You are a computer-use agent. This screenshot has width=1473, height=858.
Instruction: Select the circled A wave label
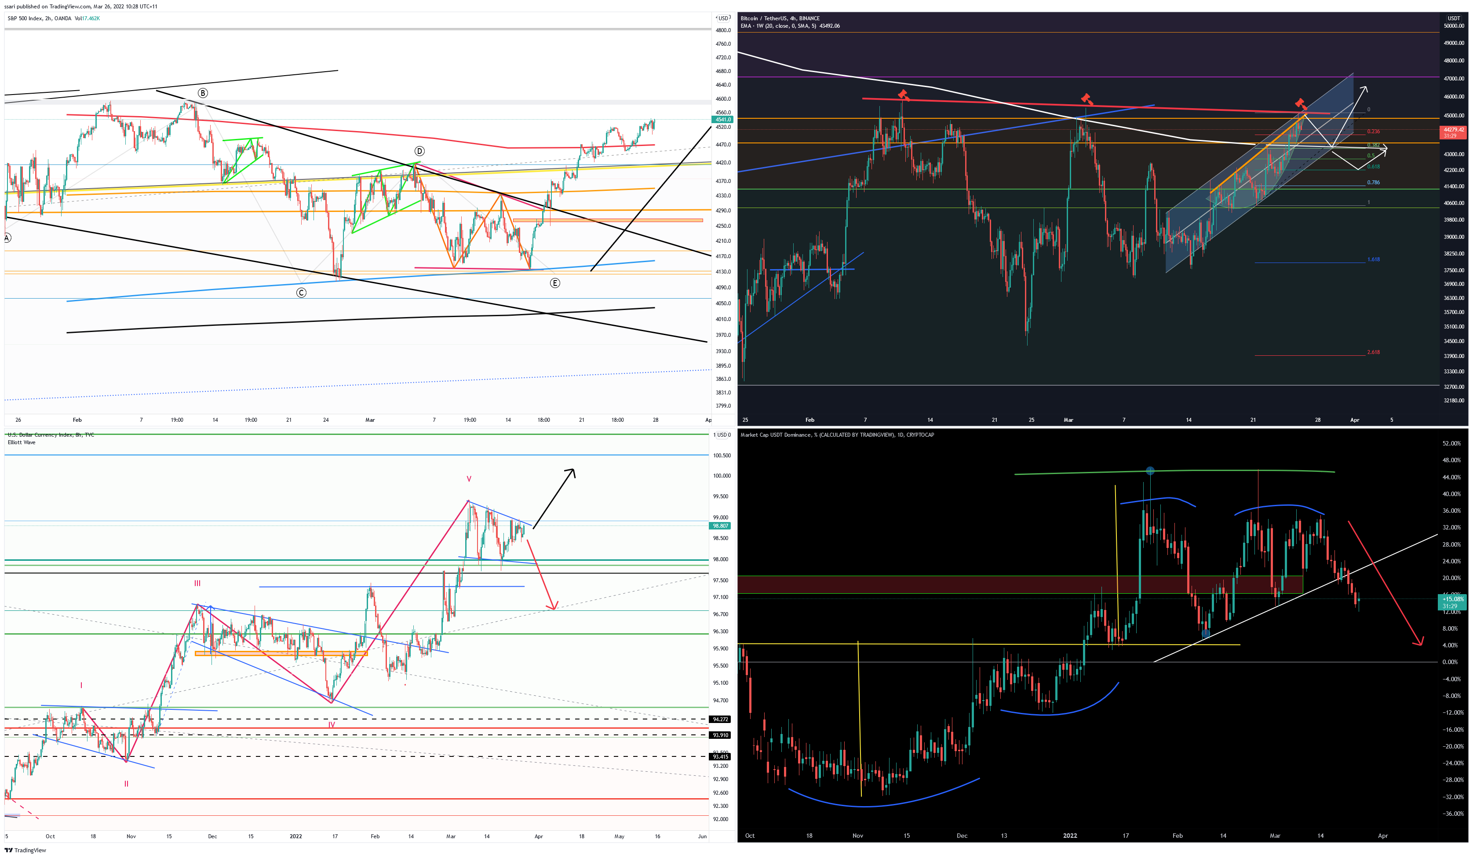point(7,238)
